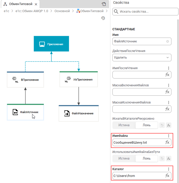Clear the Имя field with x icon
This screenshot has height=183, width=179.
coord(168,41)
